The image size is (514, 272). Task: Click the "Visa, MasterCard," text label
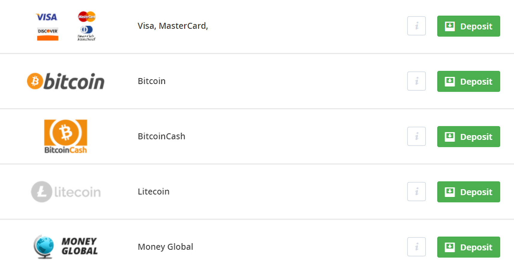coord(173,26)
